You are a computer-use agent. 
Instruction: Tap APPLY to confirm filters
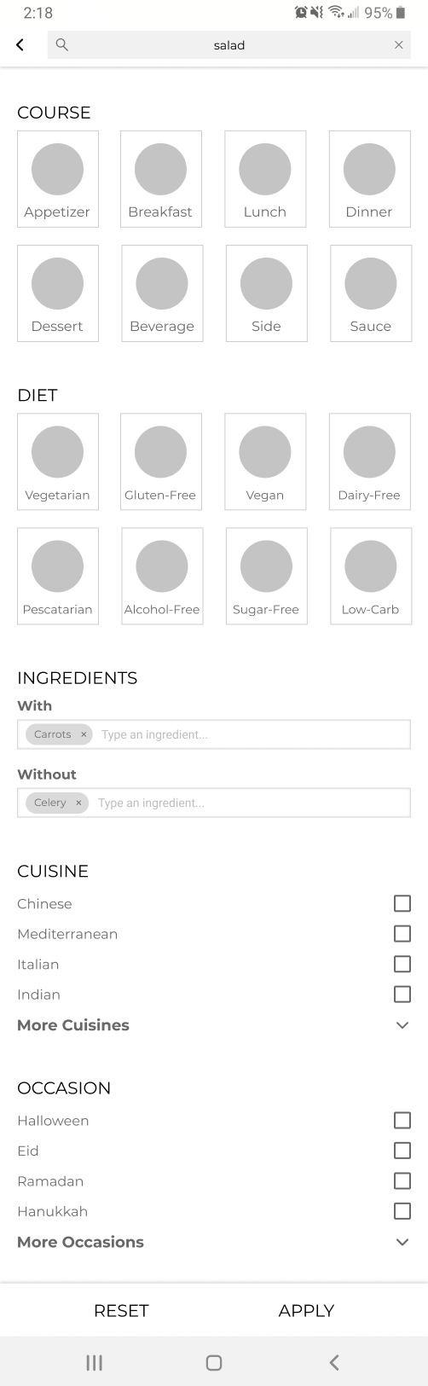click(306, 1310)
